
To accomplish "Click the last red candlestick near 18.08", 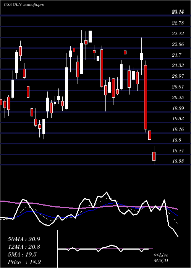I will pyautogui.click(x=154, y=156).
